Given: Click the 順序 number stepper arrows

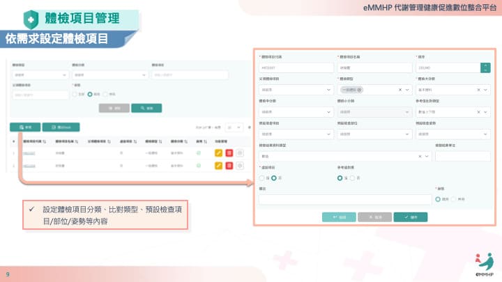Looking at the screenshot, I should [x=485, y=68].
